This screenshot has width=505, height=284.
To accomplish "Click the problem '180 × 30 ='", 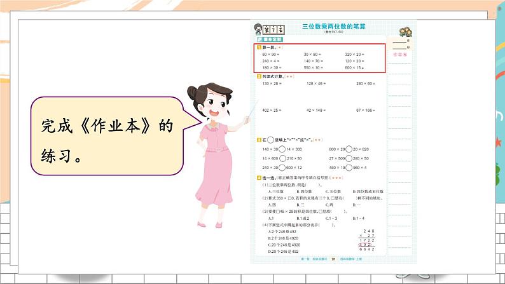I will [272, 67].
